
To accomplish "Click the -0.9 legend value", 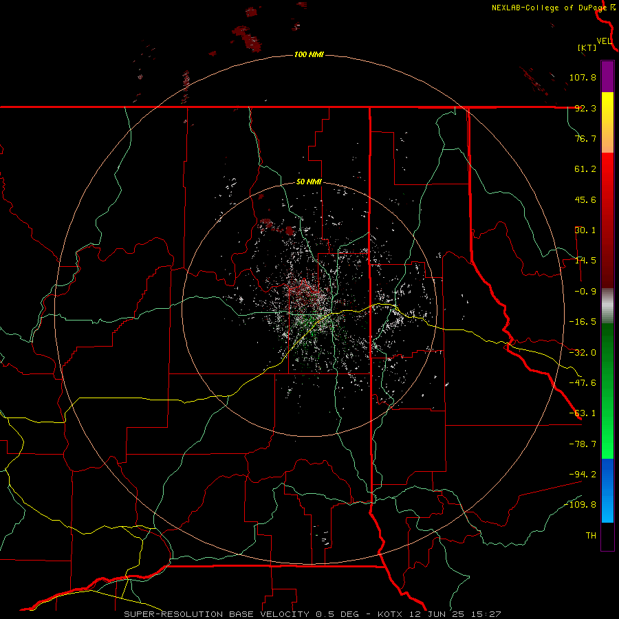I will click(585, 292).
